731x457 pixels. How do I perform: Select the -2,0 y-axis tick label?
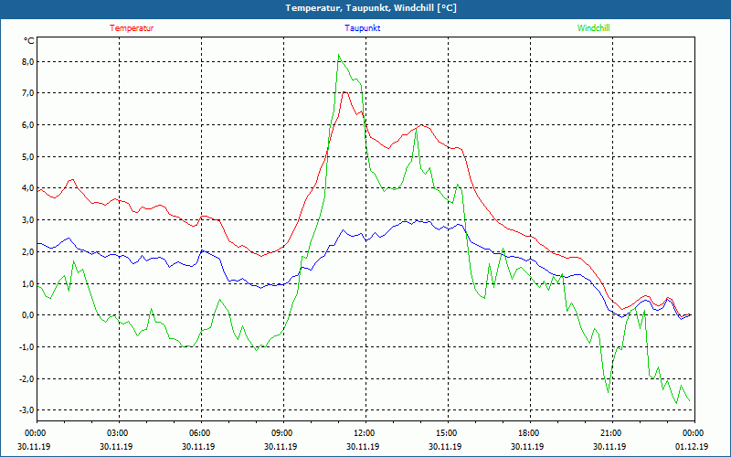click(26, 378)
